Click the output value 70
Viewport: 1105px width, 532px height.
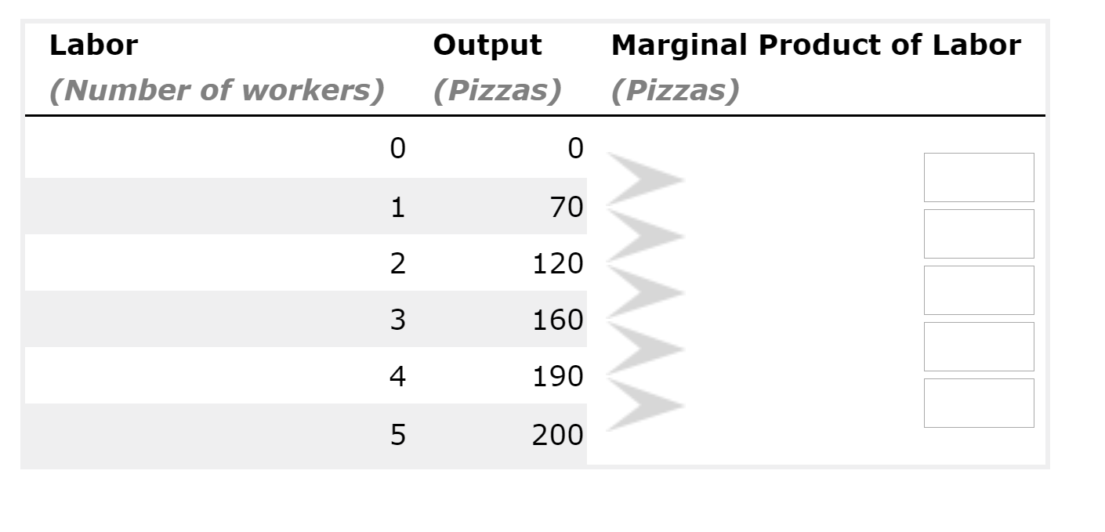pos(567,207)
